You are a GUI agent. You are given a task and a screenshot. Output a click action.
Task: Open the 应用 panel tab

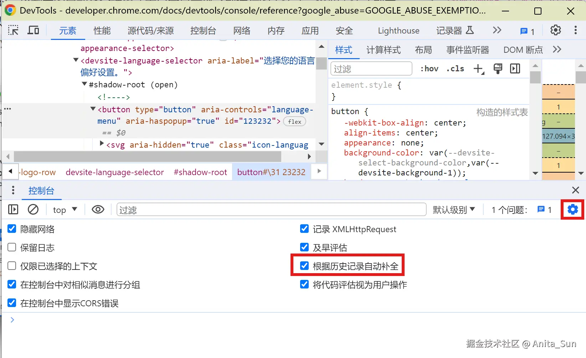pyautogui.click(x=310, y=31)
